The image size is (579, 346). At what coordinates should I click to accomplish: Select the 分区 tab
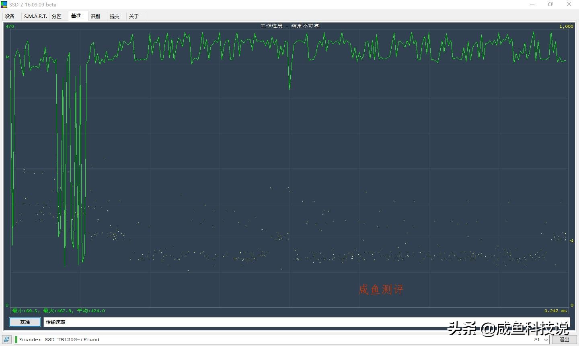point(57,16)
